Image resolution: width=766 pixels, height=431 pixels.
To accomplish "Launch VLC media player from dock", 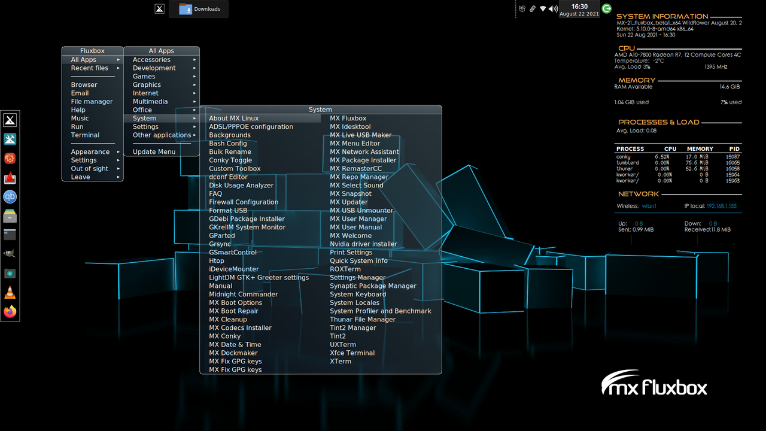I will point(10,293).
